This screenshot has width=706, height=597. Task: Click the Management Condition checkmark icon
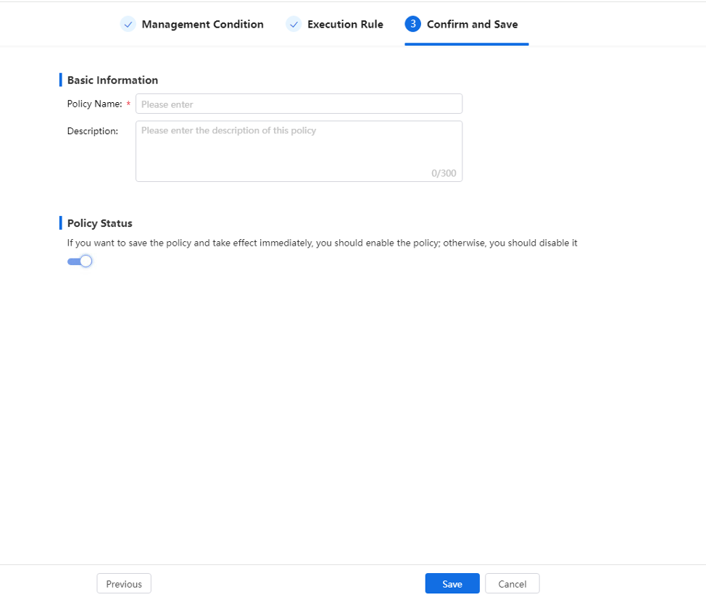(128, 25)
